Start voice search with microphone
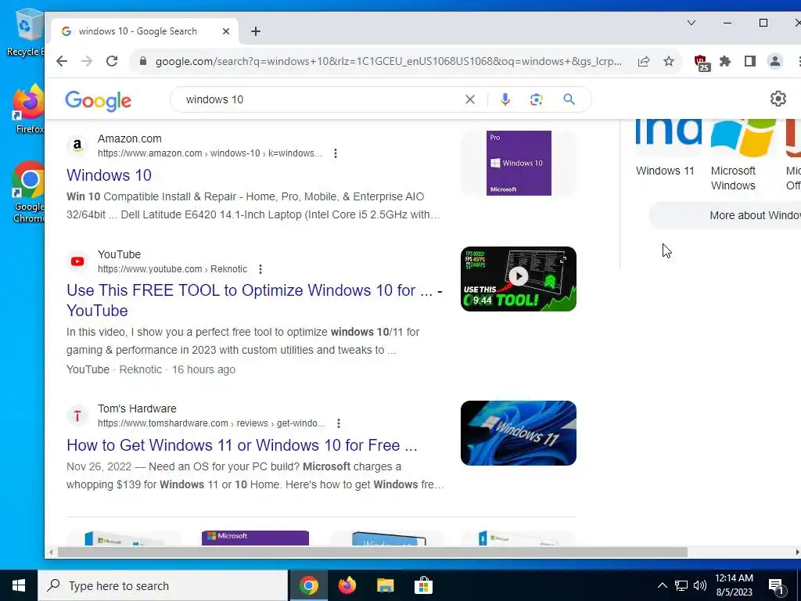This screenshot has height=601, width=801. 505,99
